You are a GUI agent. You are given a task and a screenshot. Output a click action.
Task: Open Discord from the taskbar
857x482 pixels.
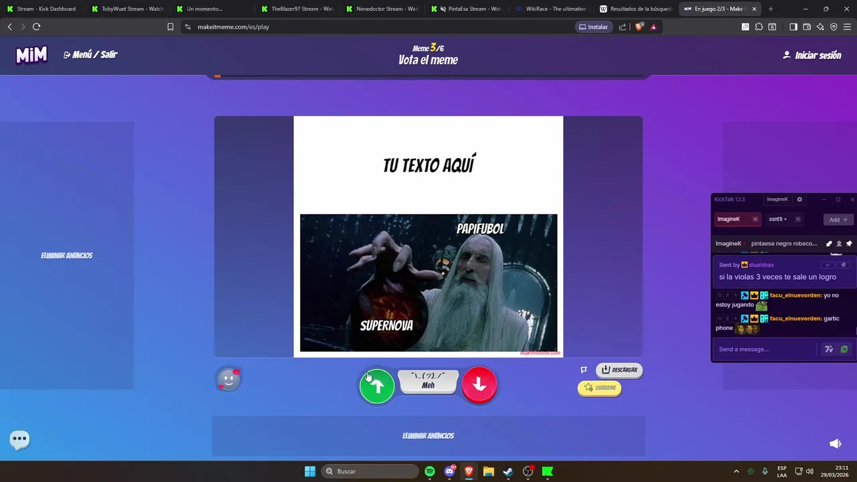tap(449, 471)
